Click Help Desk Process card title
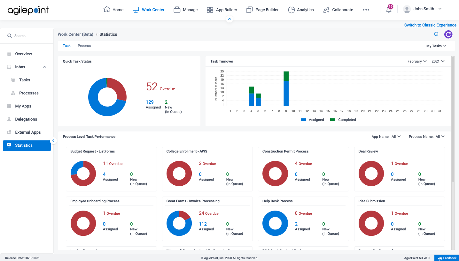The width and height of the screenshot is (459, 261). click(277, 201)
